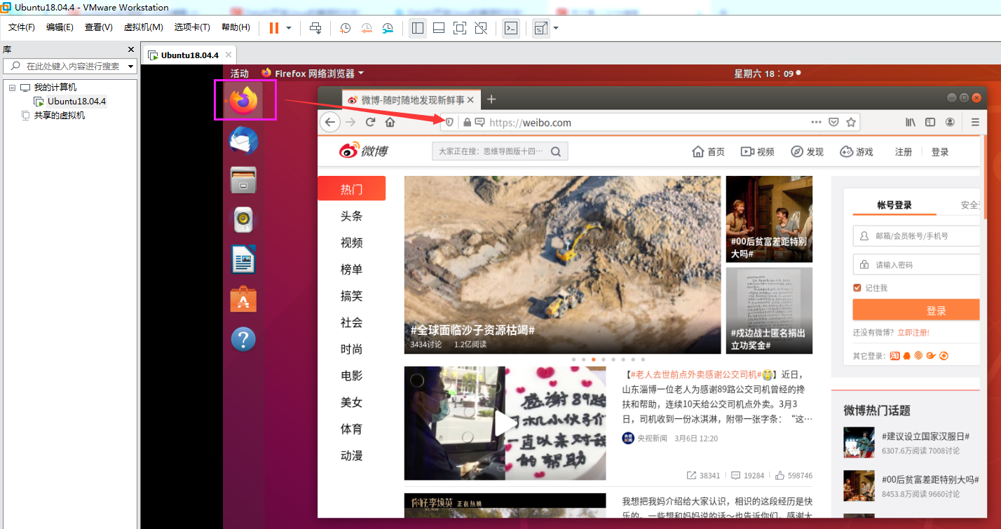Click the 立即注册! link
This screenshot has width=1001, height=529.
913,332
